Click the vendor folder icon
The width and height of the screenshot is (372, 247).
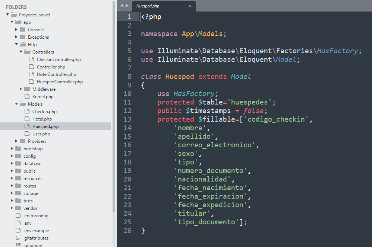18,208
